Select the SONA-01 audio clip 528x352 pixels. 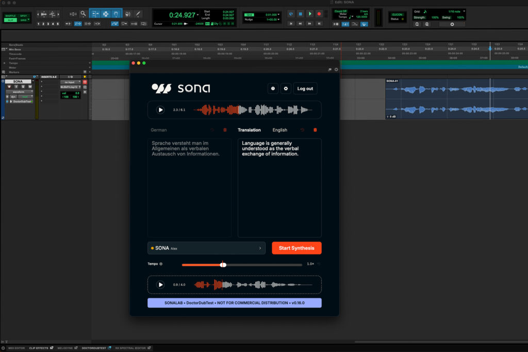pos(456,99)
